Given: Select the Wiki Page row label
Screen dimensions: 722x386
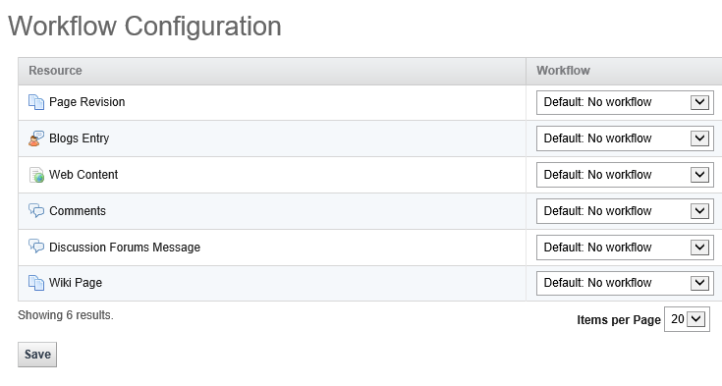Looking at the screenshot, I should (76, 283).
